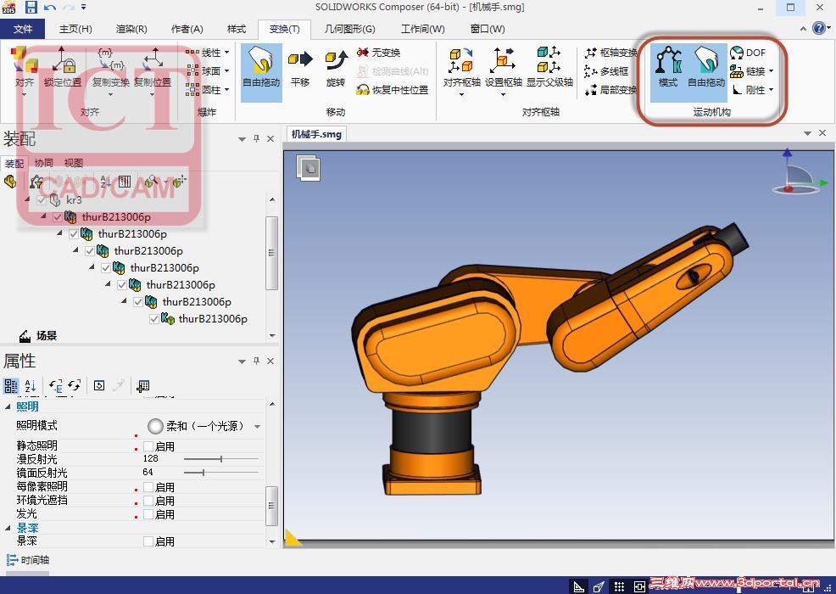Adjust the 漫反射光 slider
The image size is (836, 594).
point(220,459)
